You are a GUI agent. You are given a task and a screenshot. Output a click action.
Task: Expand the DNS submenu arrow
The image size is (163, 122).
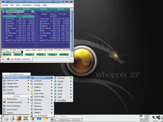coord(71,84)
